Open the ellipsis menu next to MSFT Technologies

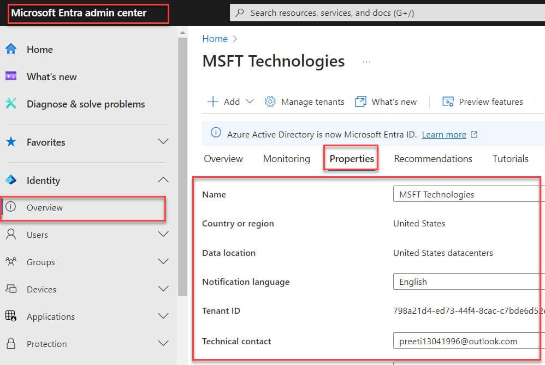[366, 62]
